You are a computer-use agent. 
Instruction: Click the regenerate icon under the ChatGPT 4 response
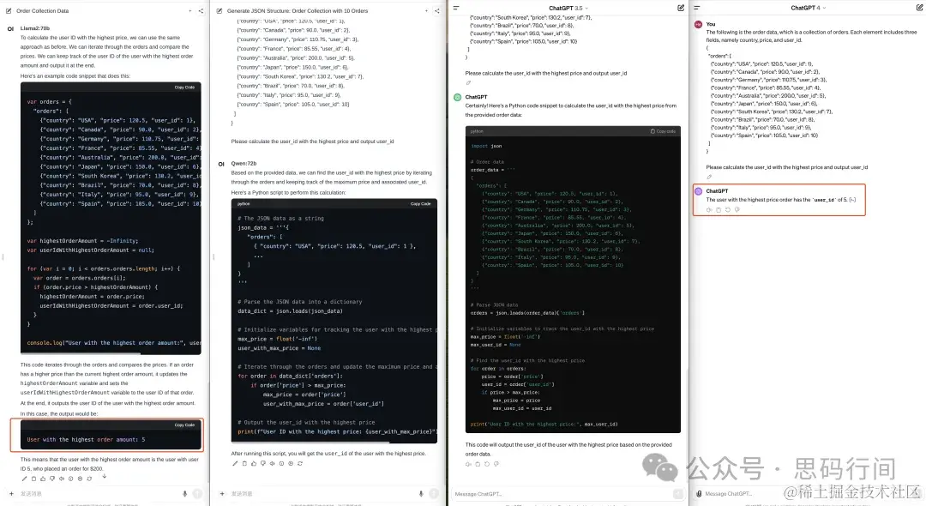[728, 209]
